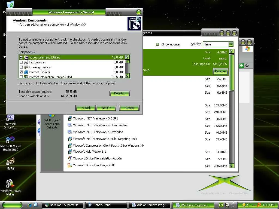The image size is (279, 209).
Task: Select Microsoft .NET Framework 4 Extended row
Action: pyautogui.click(x=147, y=132)
